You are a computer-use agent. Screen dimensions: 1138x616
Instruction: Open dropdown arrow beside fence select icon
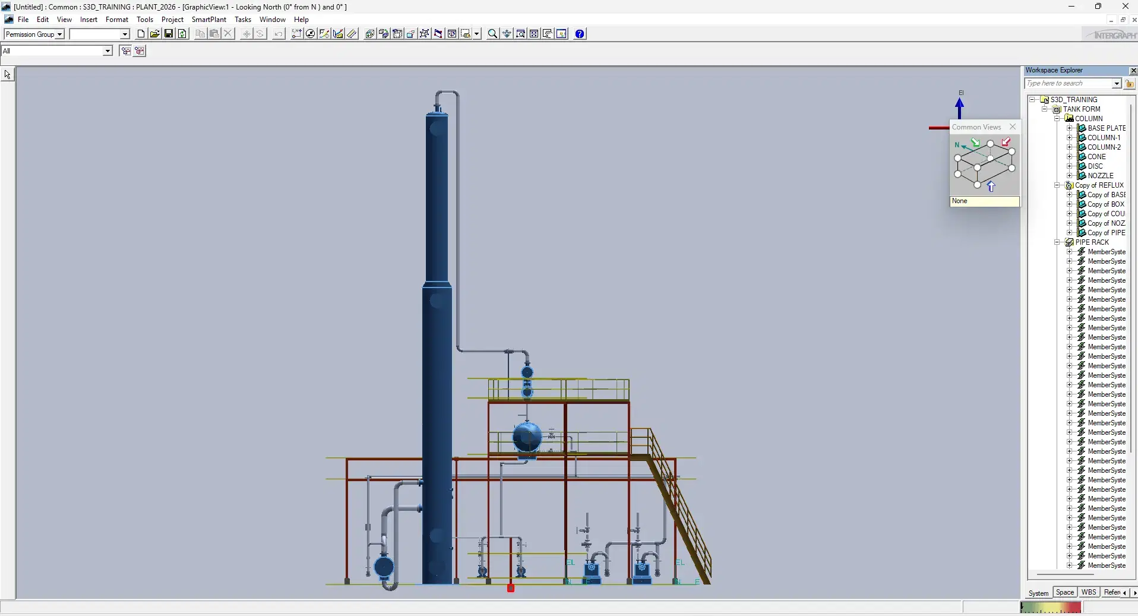476,34
